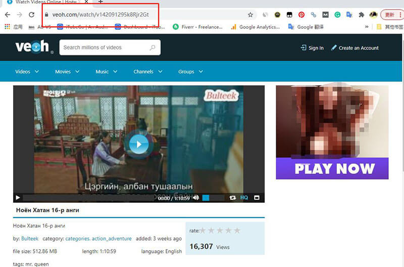
Task: Open Google Analytics bookmark
Action: pos(255,27)
